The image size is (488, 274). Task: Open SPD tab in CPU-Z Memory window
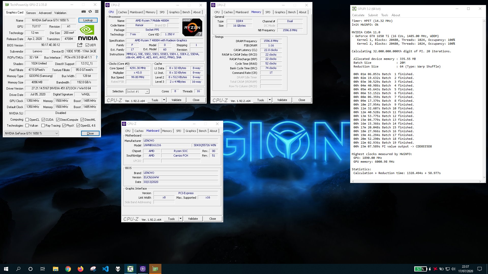coord(268,12)
